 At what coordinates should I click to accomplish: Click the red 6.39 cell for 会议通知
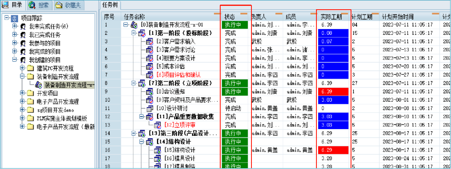[x=333, y=92]
